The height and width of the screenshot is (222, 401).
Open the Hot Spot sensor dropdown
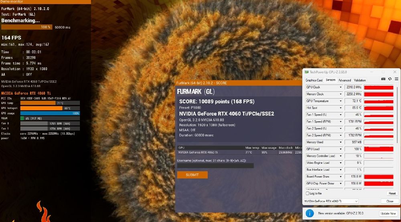pyautogui.click(x=340, y=108)
